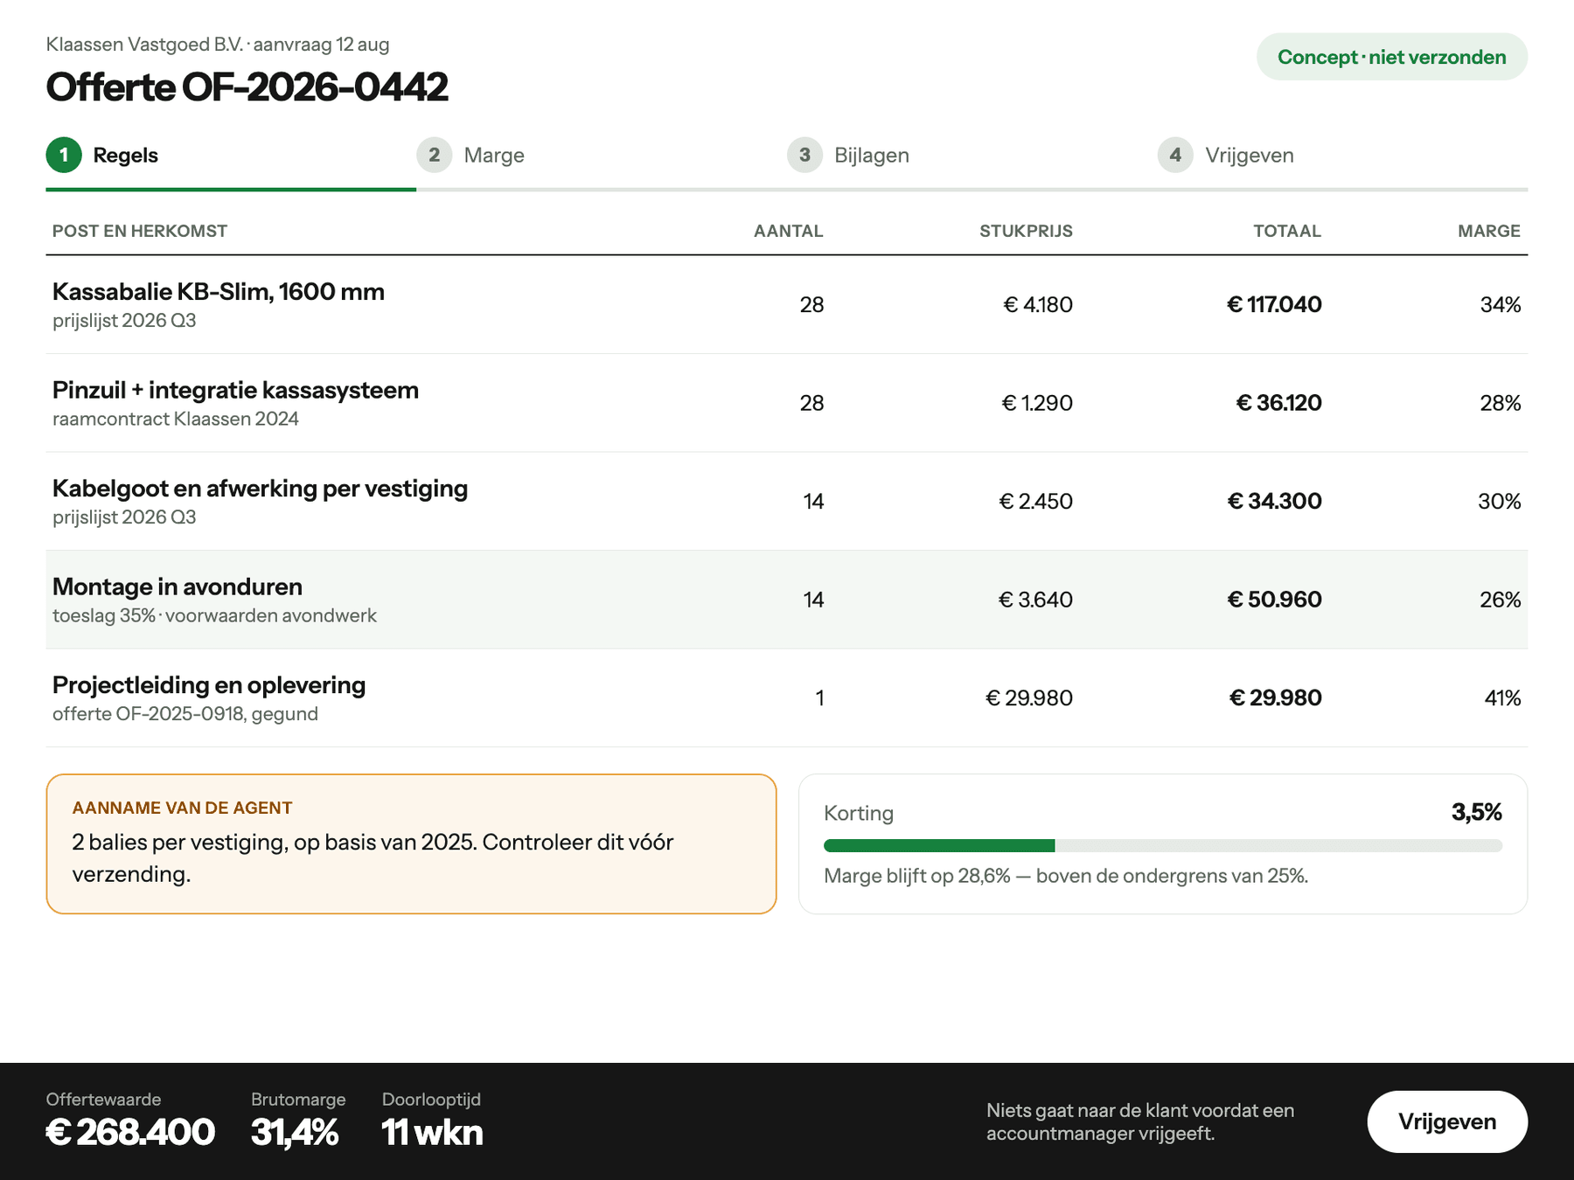This screenshot has height=1180, width=1574.
Task: Click the 34% margin value
Action: tap(1501, 304)
